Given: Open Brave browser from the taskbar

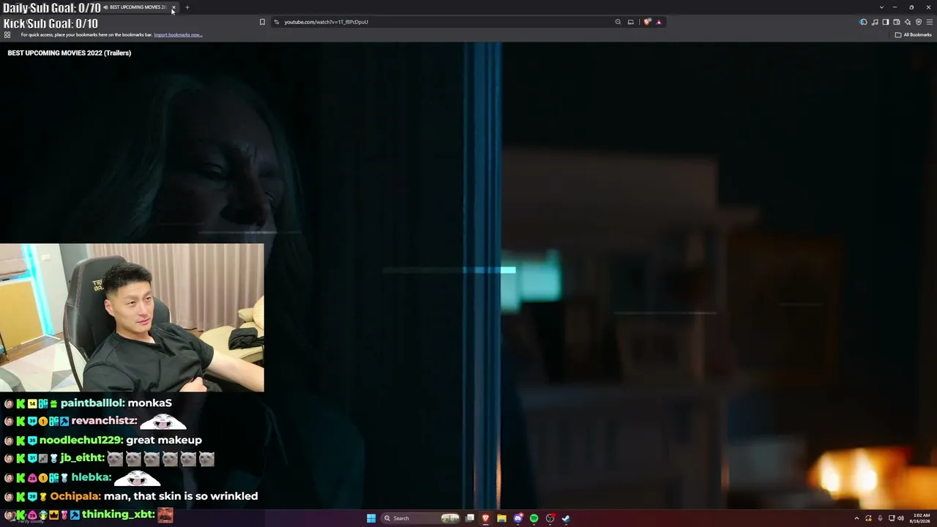Looking at the screenshot, I should [x=485, y=518].
